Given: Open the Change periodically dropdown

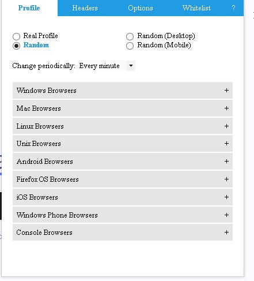Looking at the screenshot, I should (107, 66).
